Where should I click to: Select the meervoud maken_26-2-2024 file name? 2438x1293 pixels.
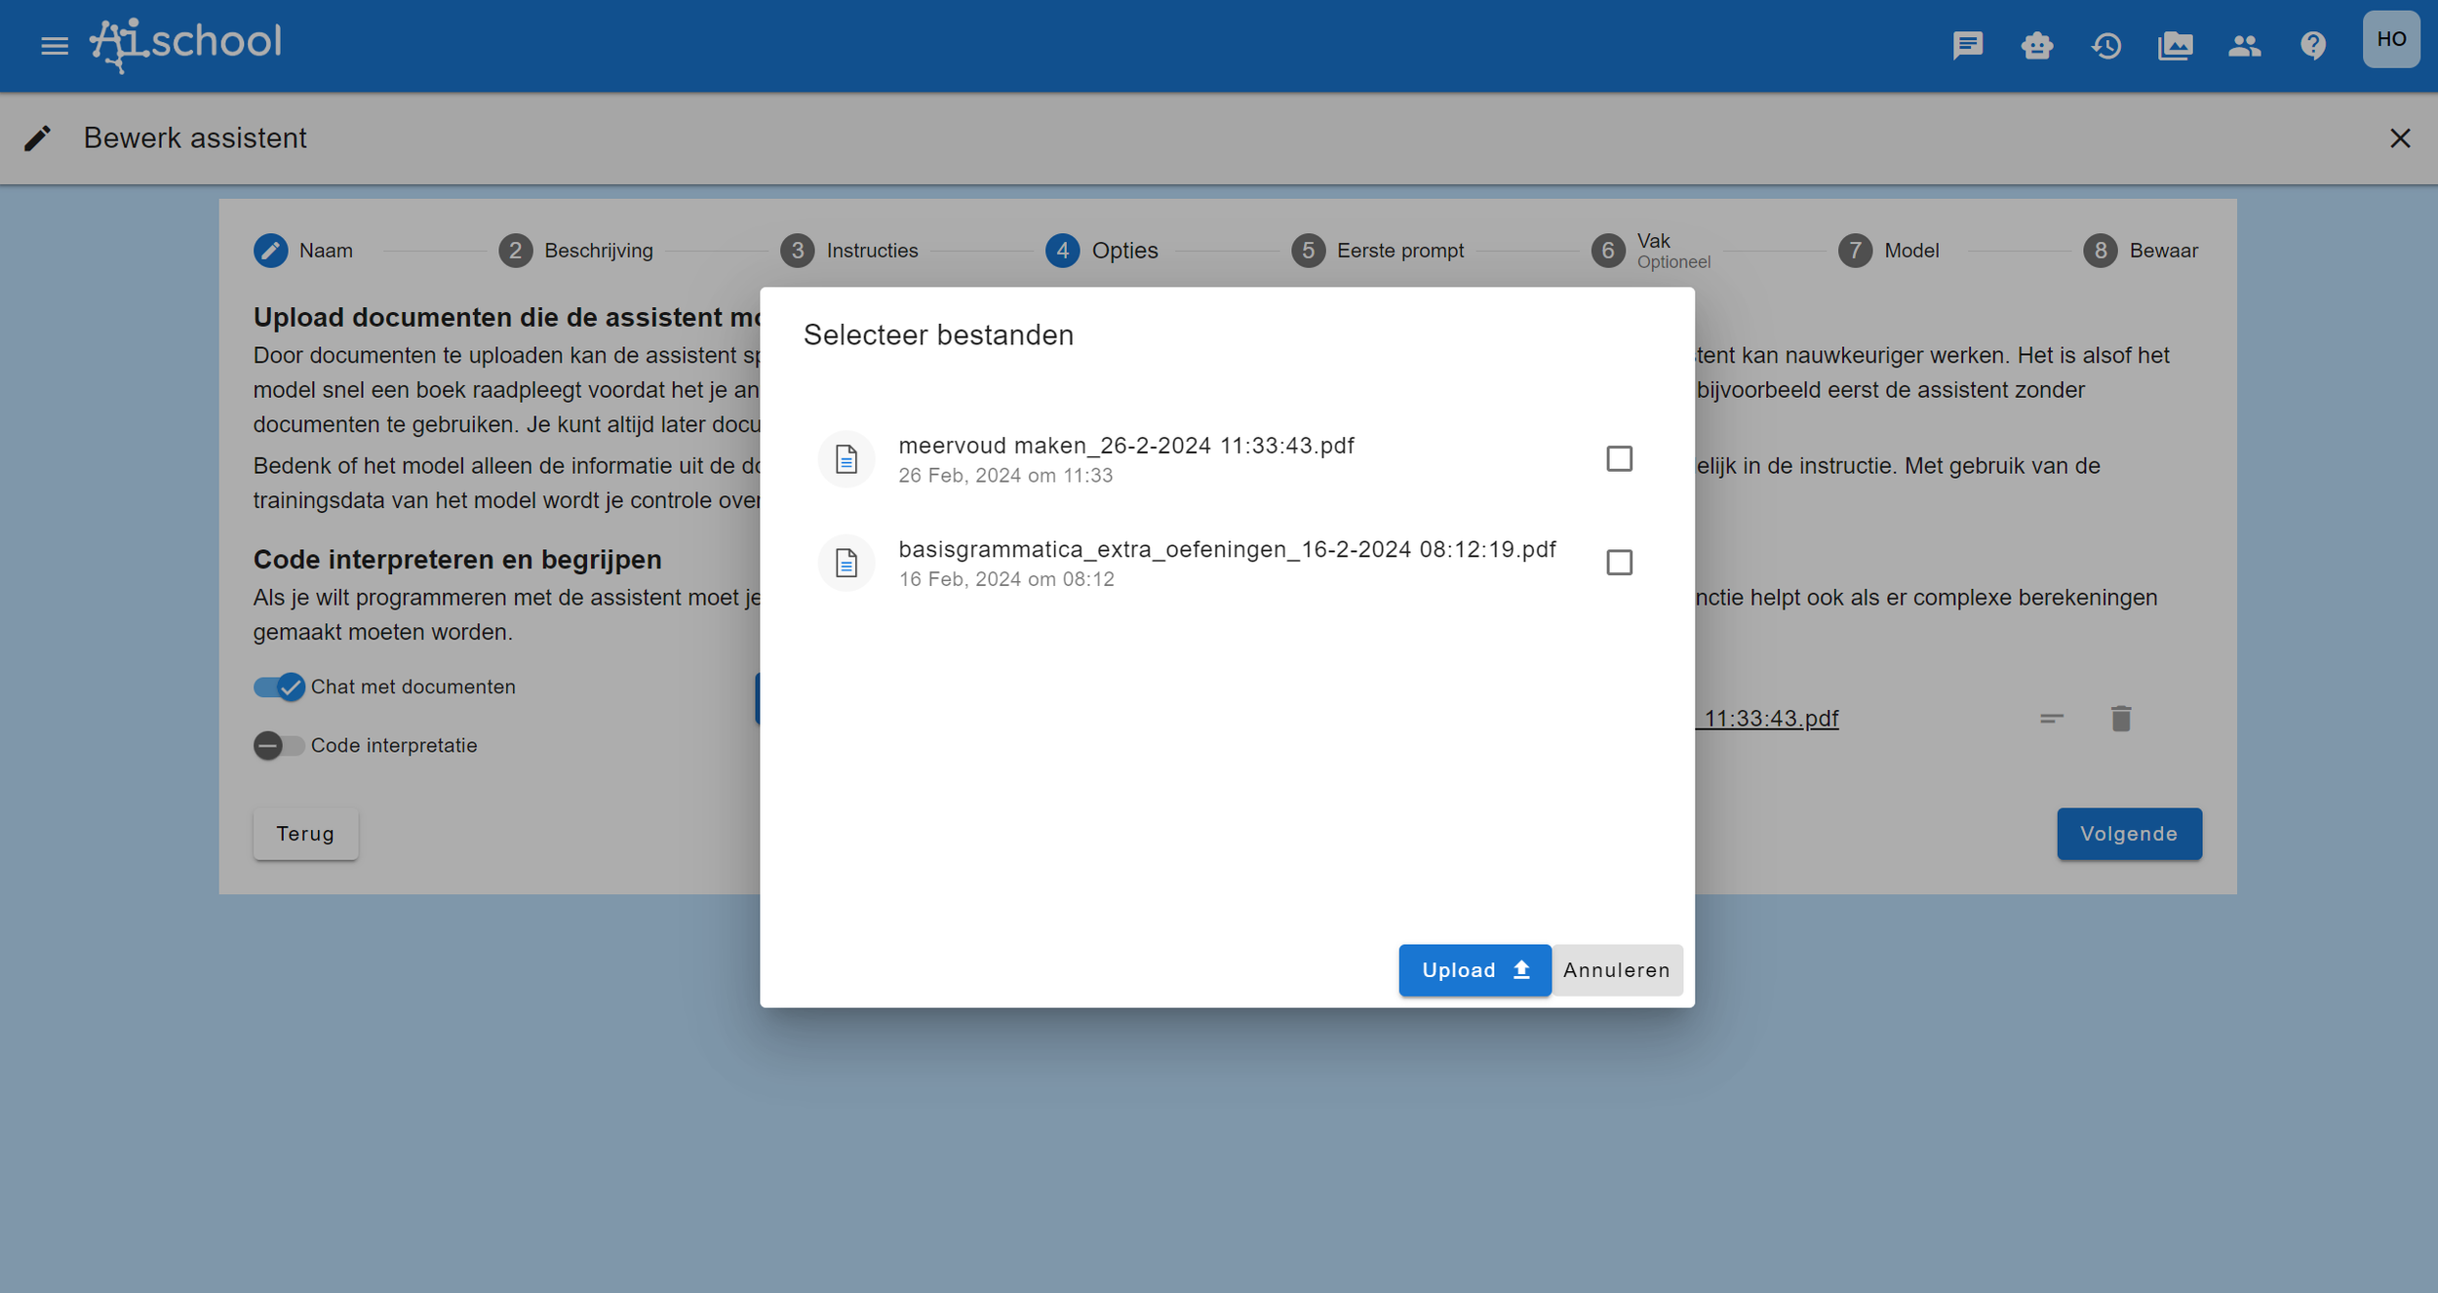[1126, 446]
